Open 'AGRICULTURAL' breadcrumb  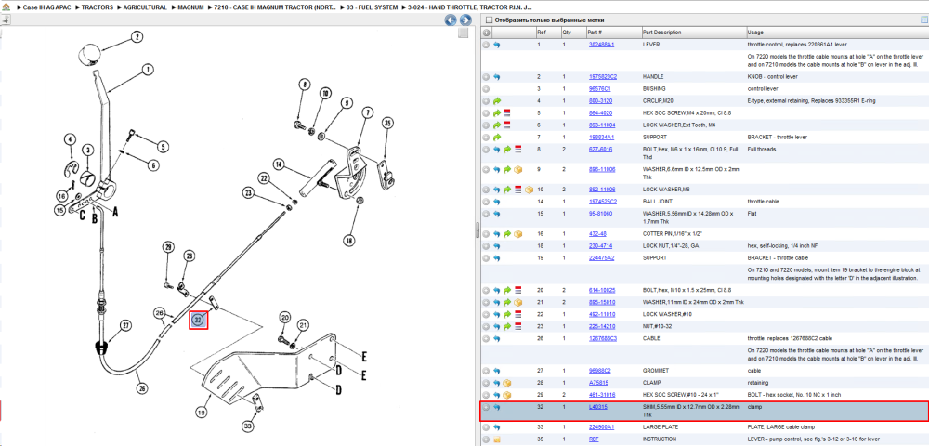tap(143, 9)
